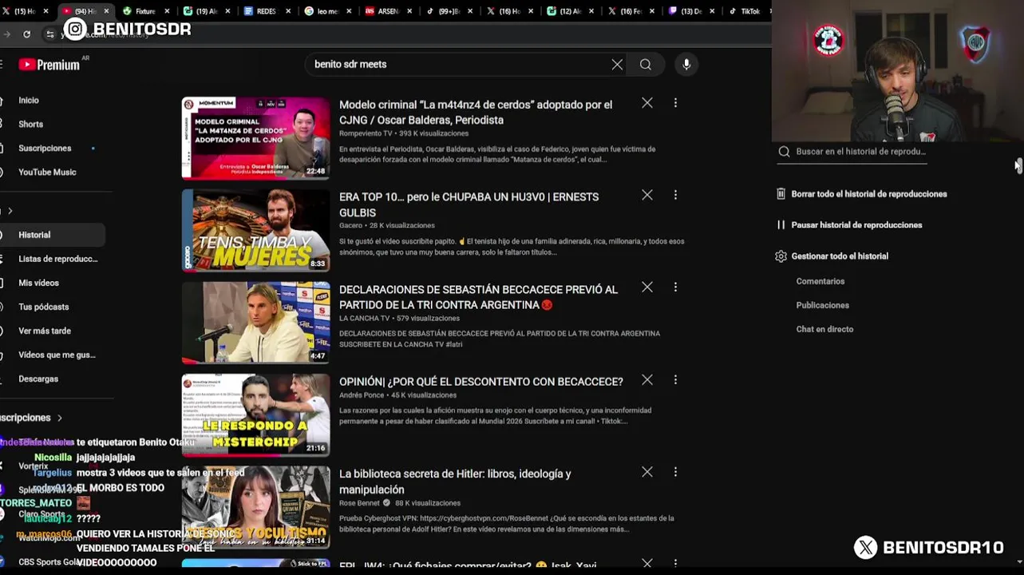Switch to the 'ARSEN...' browser tab

point(388,11)
